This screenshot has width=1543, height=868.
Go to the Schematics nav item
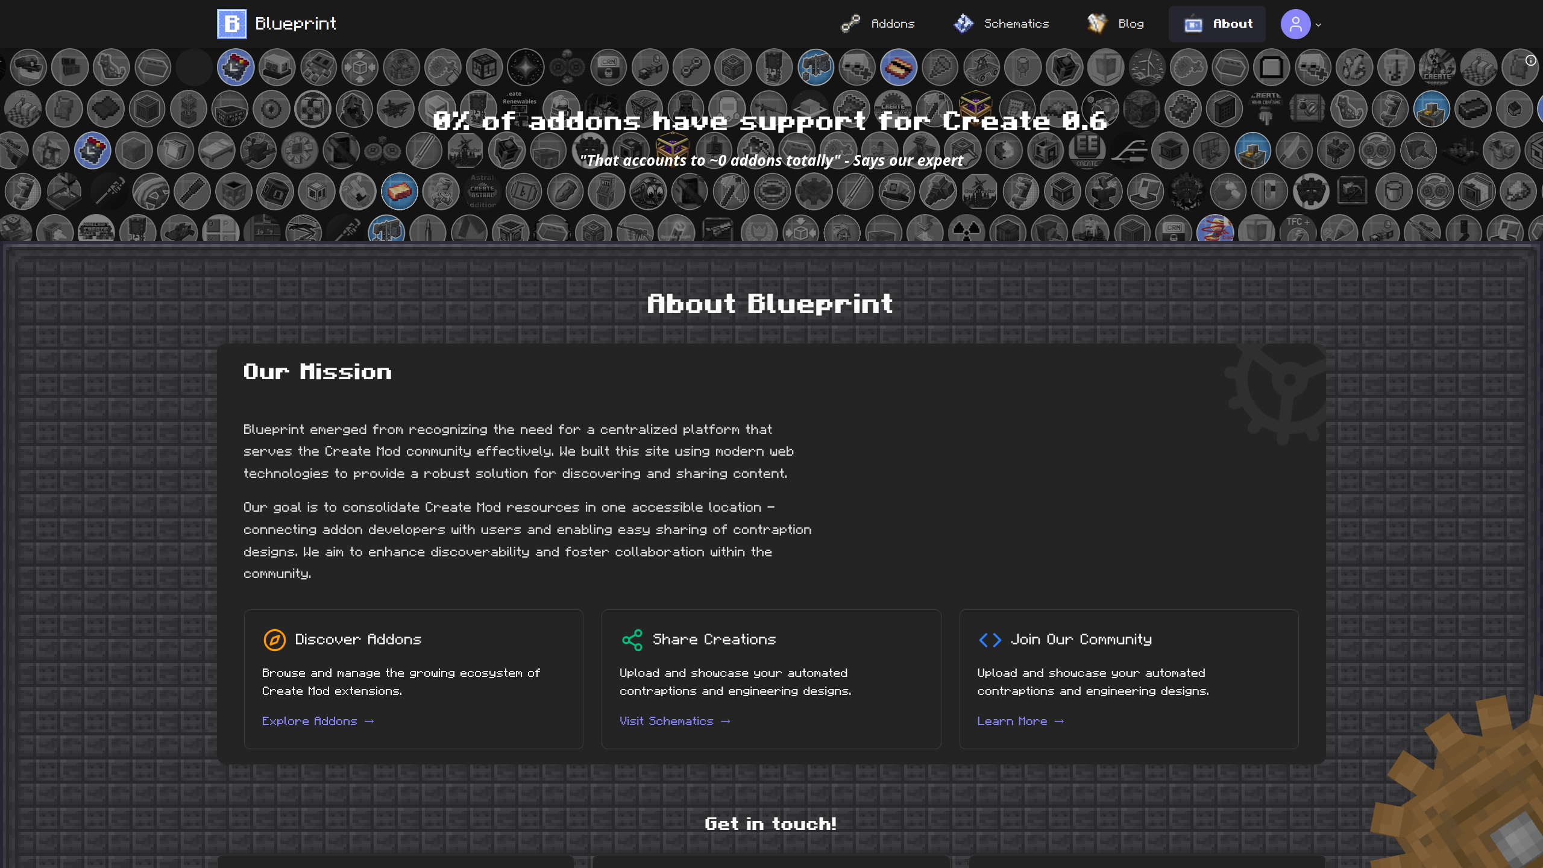[x=1001, y=24]
